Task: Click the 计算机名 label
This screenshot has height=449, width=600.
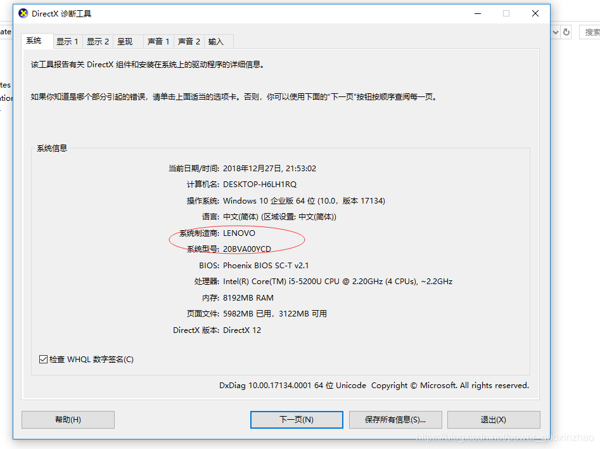Action: (203, 185)
